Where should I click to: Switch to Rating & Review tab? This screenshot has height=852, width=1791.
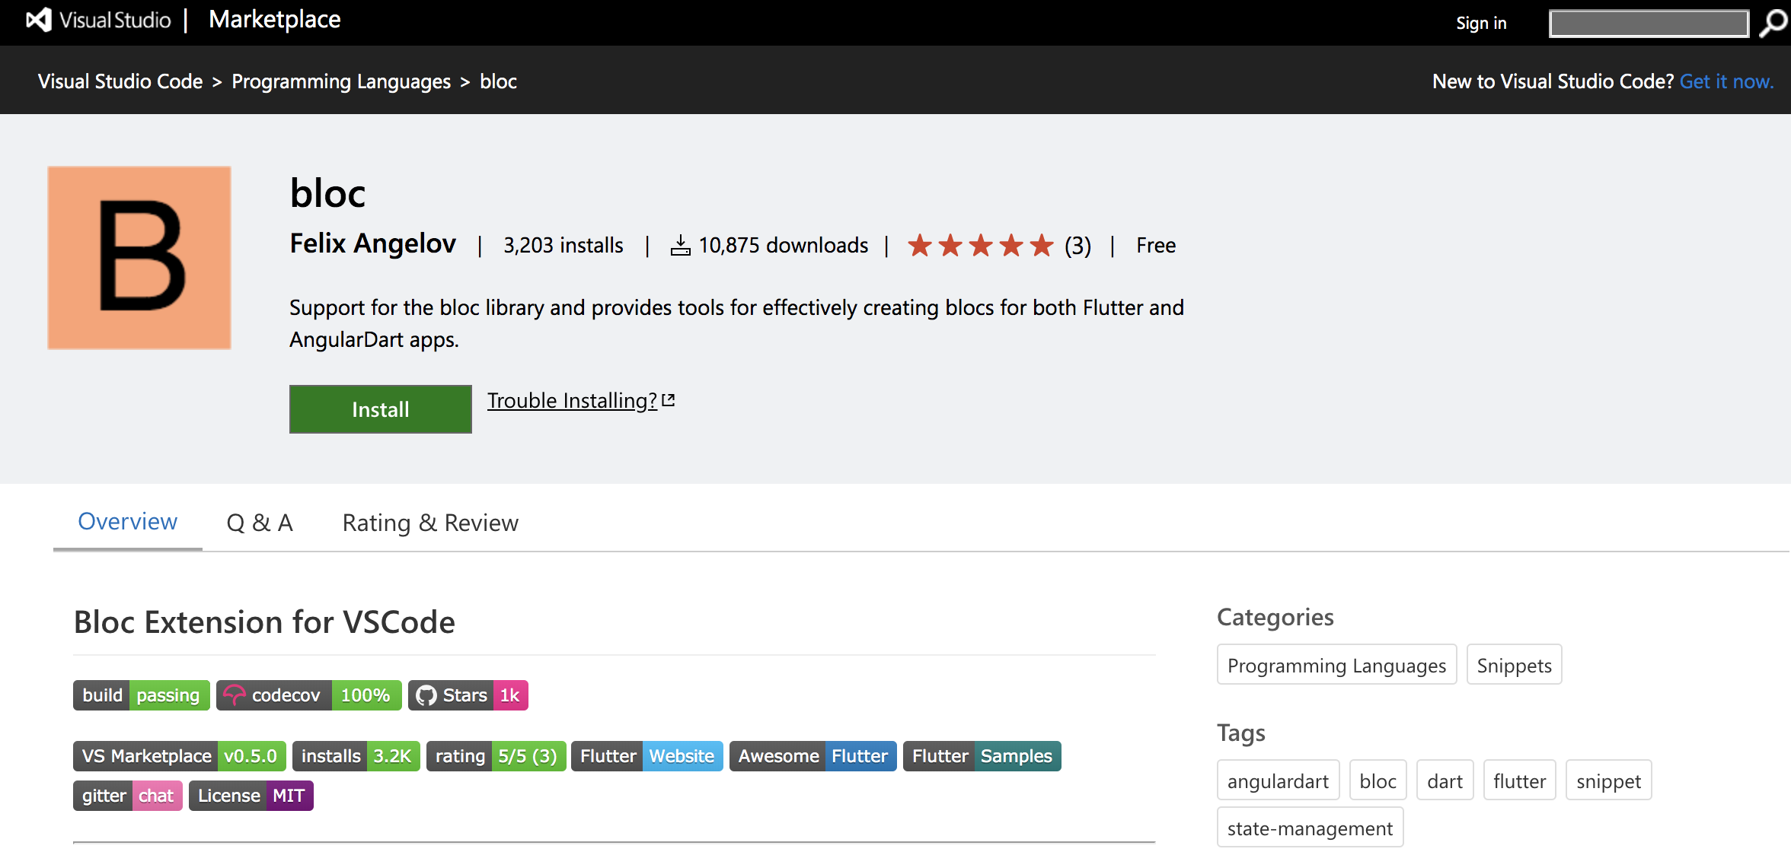(x=430, y=523)
